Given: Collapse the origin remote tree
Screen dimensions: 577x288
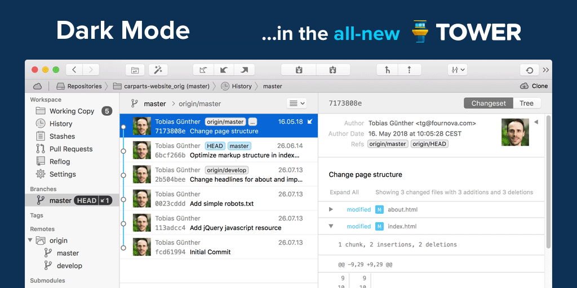Looking at the screenshot, I should 30,240.
